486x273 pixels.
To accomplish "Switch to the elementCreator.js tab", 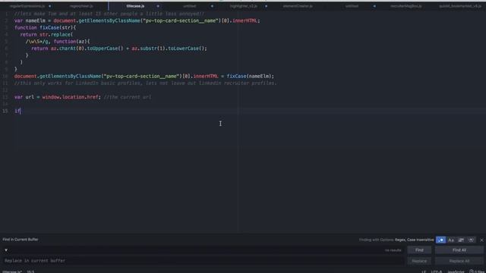I will [x=298, y=6].
